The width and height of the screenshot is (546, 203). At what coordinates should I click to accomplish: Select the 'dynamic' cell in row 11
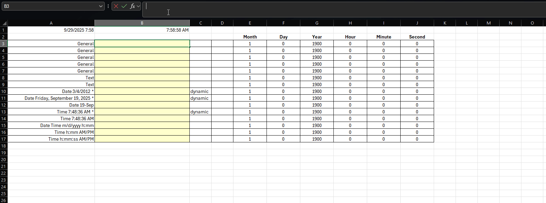[200, 98]
